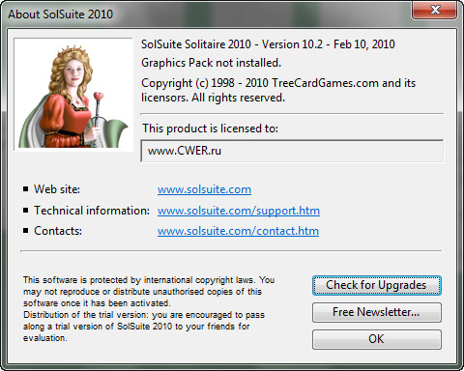
Task: Click the international copyright laws paragraph
Action: (x=149, y=309)
